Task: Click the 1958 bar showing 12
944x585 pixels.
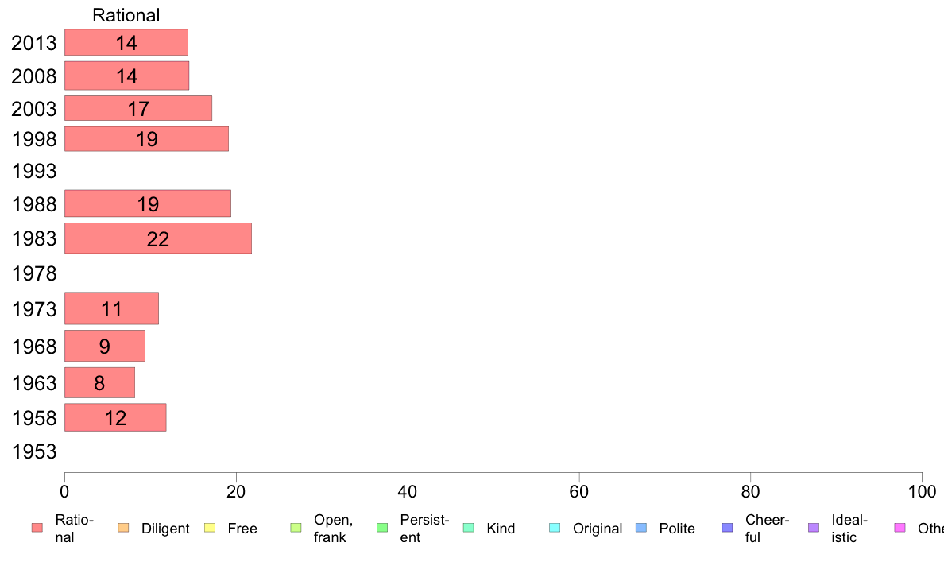Action: pyautogui.click(x=115, y=417)
